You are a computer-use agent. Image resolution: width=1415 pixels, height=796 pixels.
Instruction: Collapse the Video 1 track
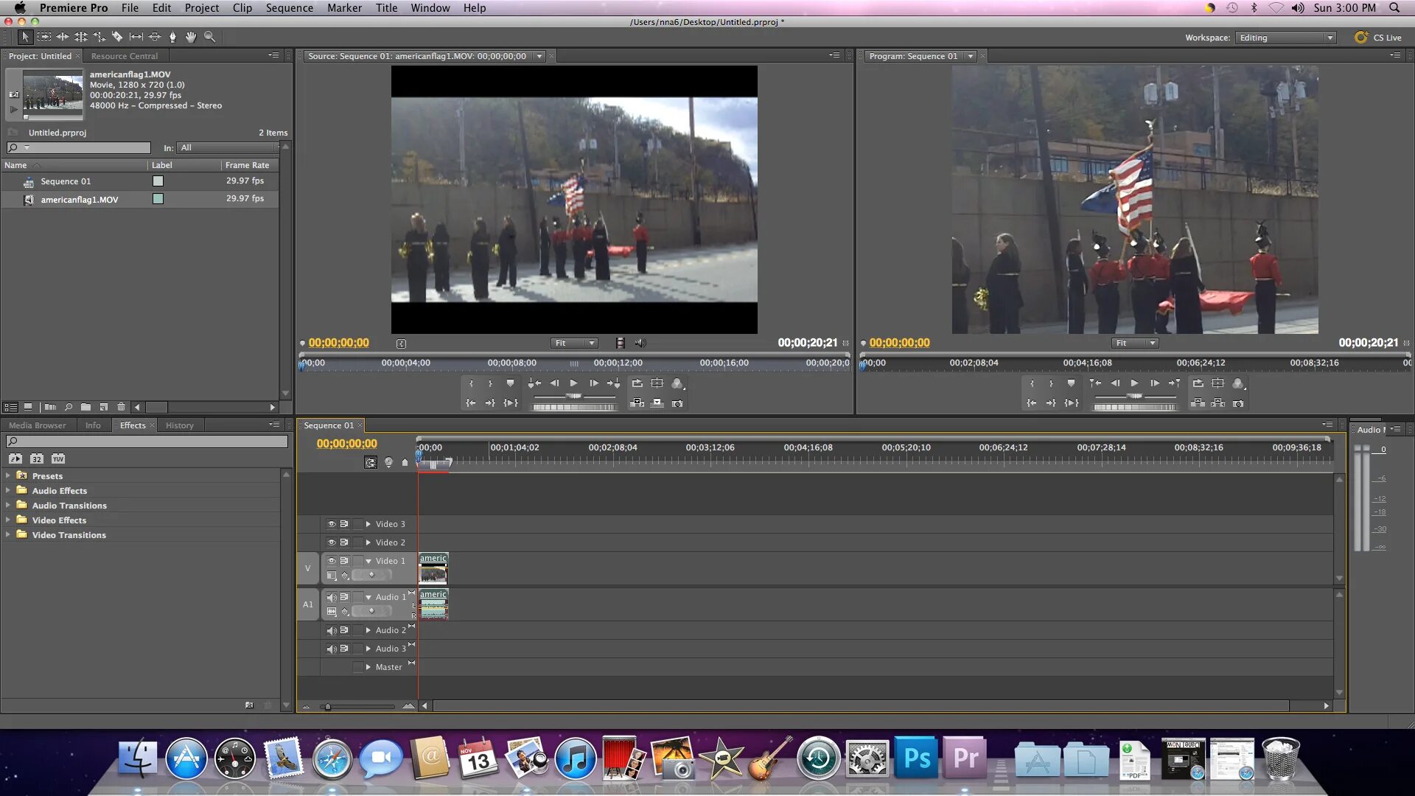tap(368, 561)
